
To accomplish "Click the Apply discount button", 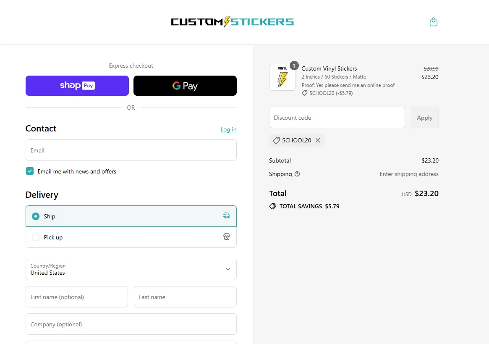I will [424, 118].
